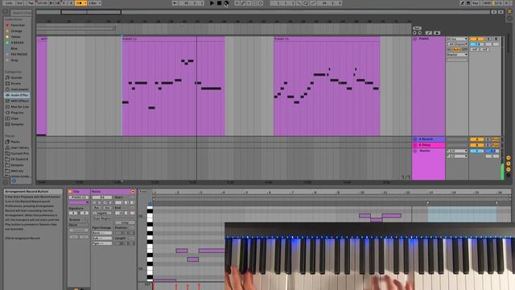The height and width of the screenshot is (290, 515).
Task: Select the Blue collection
Action: pos(14,48)
